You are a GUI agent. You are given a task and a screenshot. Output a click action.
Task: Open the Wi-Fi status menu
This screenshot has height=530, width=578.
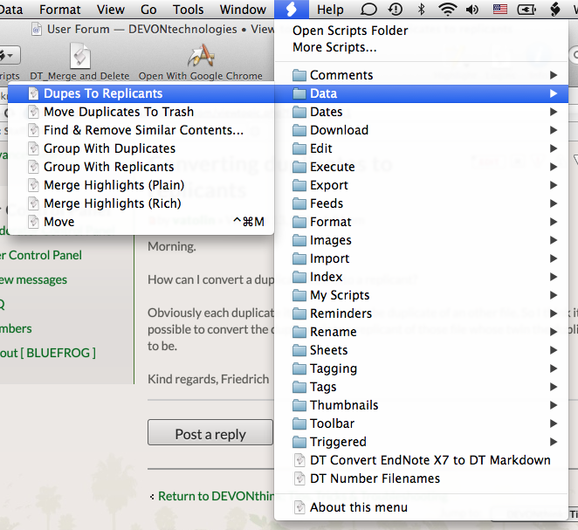(x=448, y=10)
